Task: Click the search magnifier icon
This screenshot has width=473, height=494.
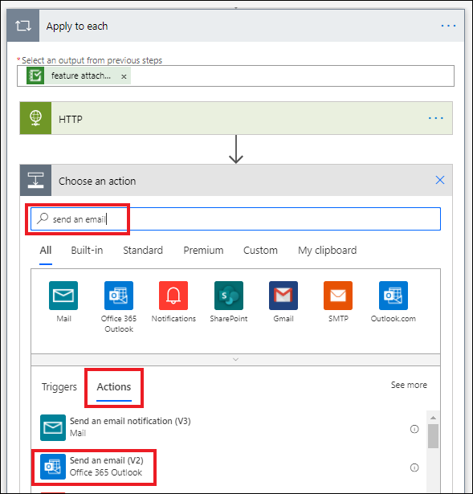Action: pyautogui.click(x=43, y=218)
